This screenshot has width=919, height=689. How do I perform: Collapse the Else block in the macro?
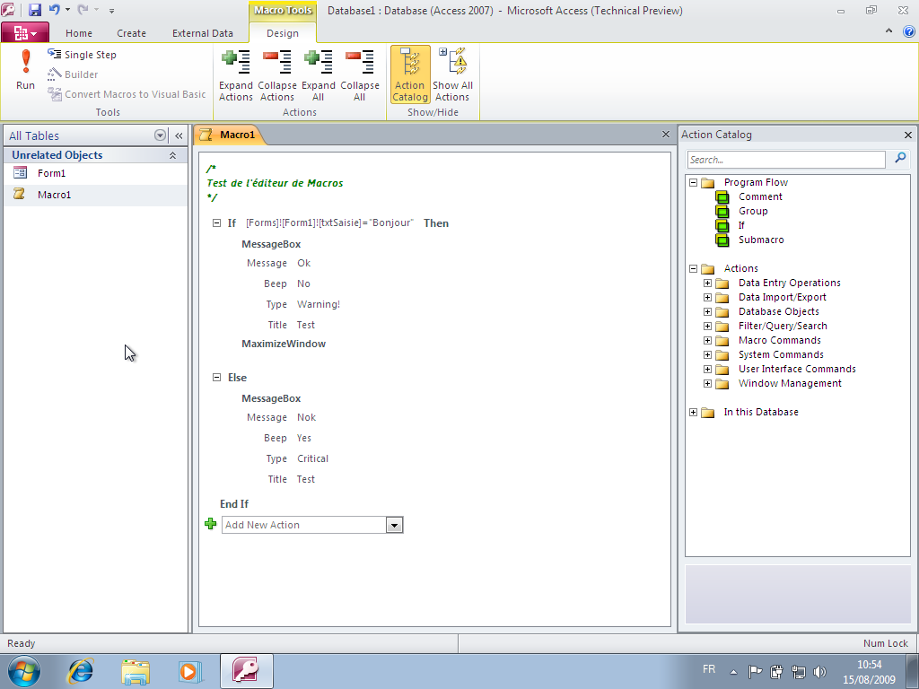pos(216,378)
